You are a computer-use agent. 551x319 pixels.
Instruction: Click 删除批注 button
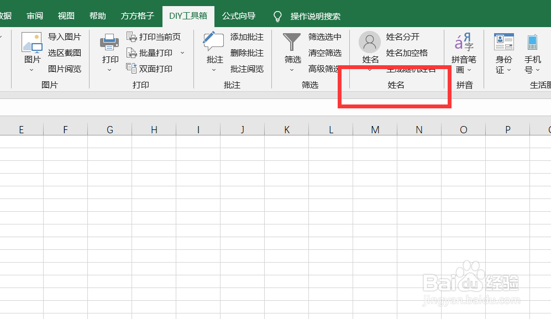(x=246, y=53)
